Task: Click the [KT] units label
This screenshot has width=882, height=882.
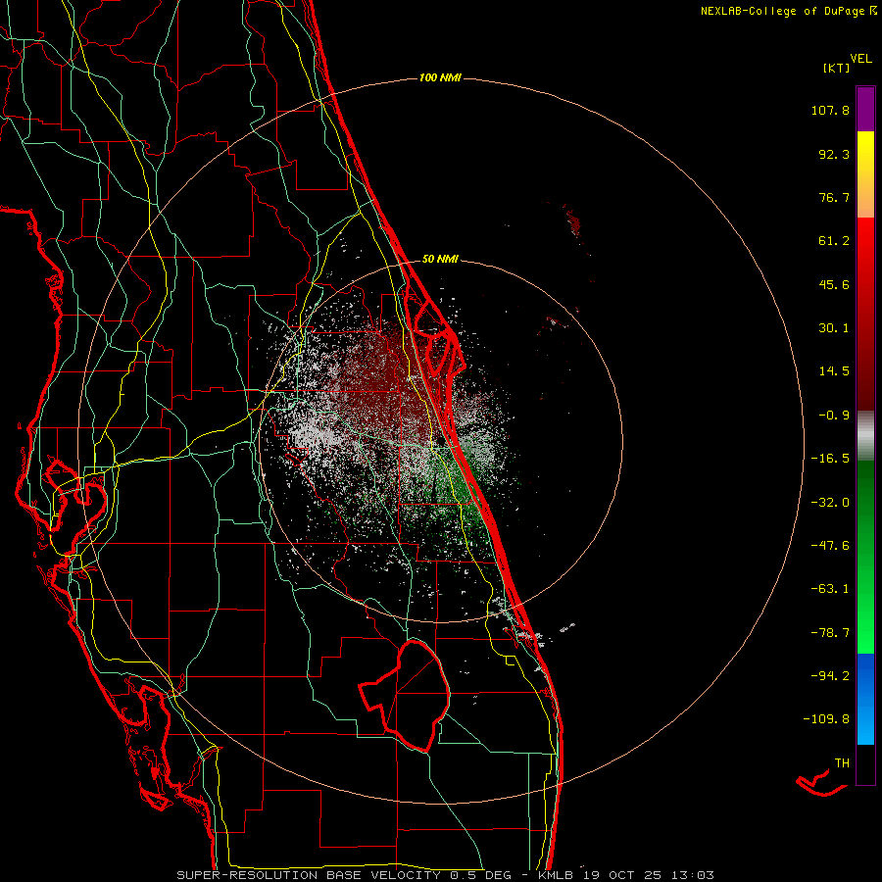Action: pos(837,68)
